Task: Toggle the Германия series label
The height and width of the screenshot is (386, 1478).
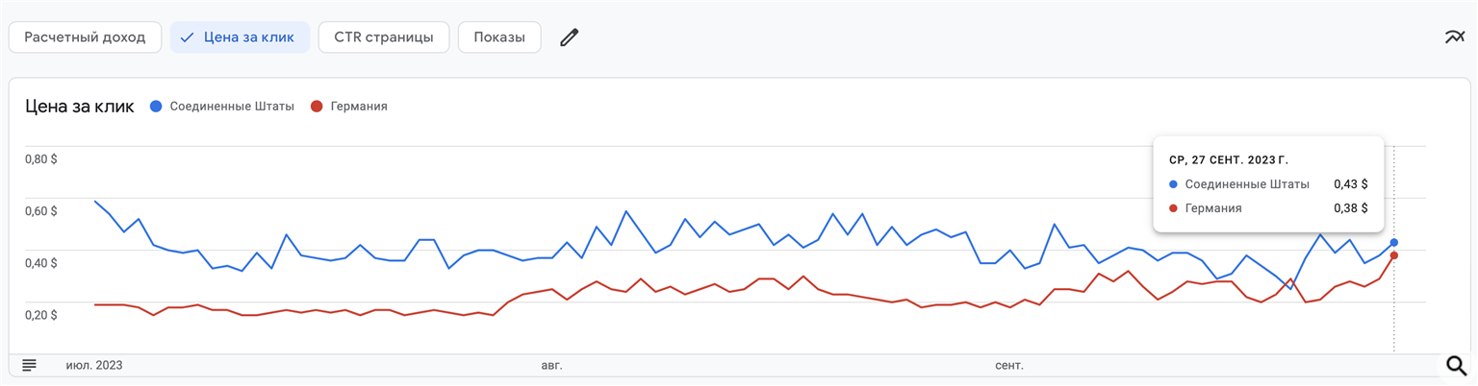Action: [359, 107]
